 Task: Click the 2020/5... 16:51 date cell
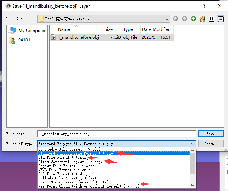(x=156, y=37)
